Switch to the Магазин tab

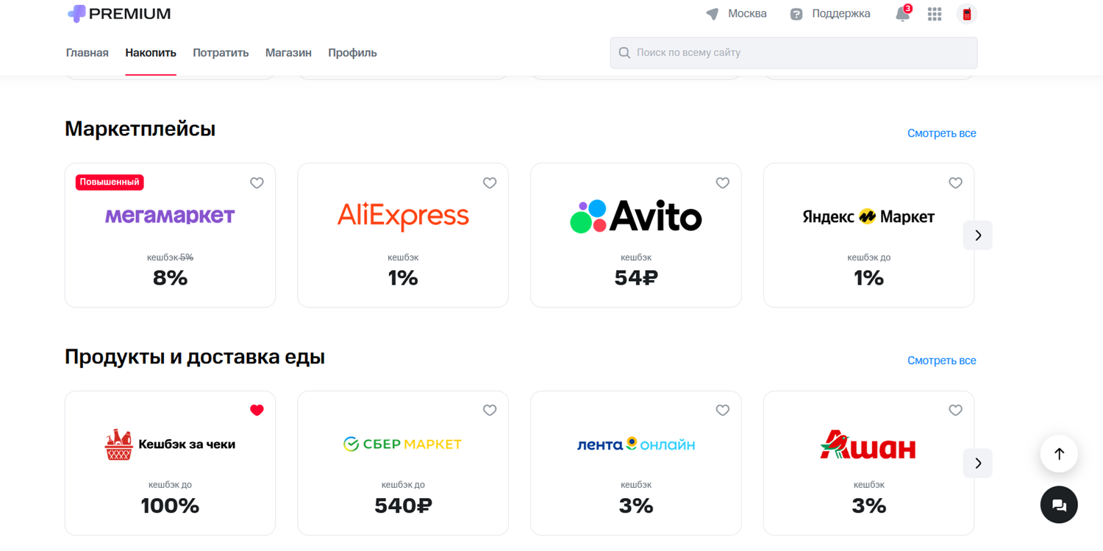click(x=288, y=53)
